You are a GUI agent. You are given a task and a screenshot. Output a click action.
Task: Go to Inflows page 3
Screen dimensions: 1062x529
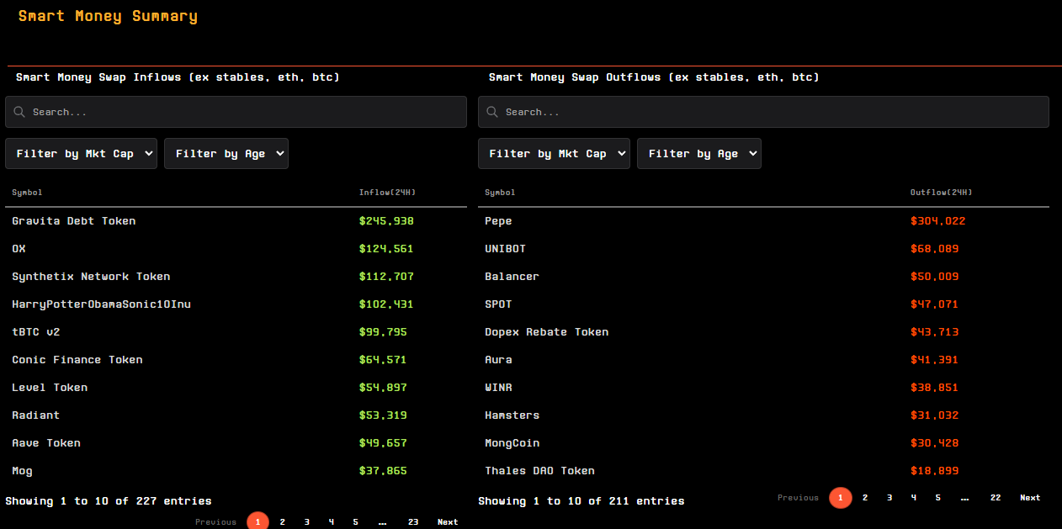pos(306,522)
